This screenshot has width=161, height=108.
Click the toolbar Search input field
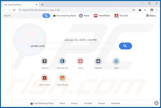click(22, 16)
